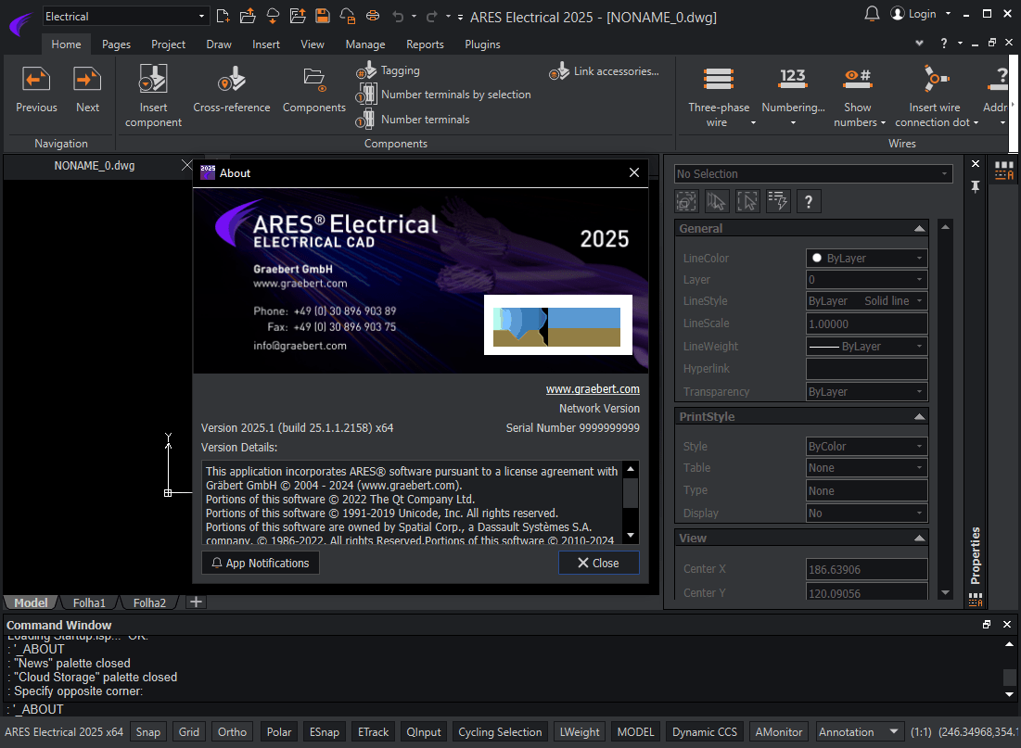
Task: Open the Electrical workspace dropdown
Action: pos(124,17)
